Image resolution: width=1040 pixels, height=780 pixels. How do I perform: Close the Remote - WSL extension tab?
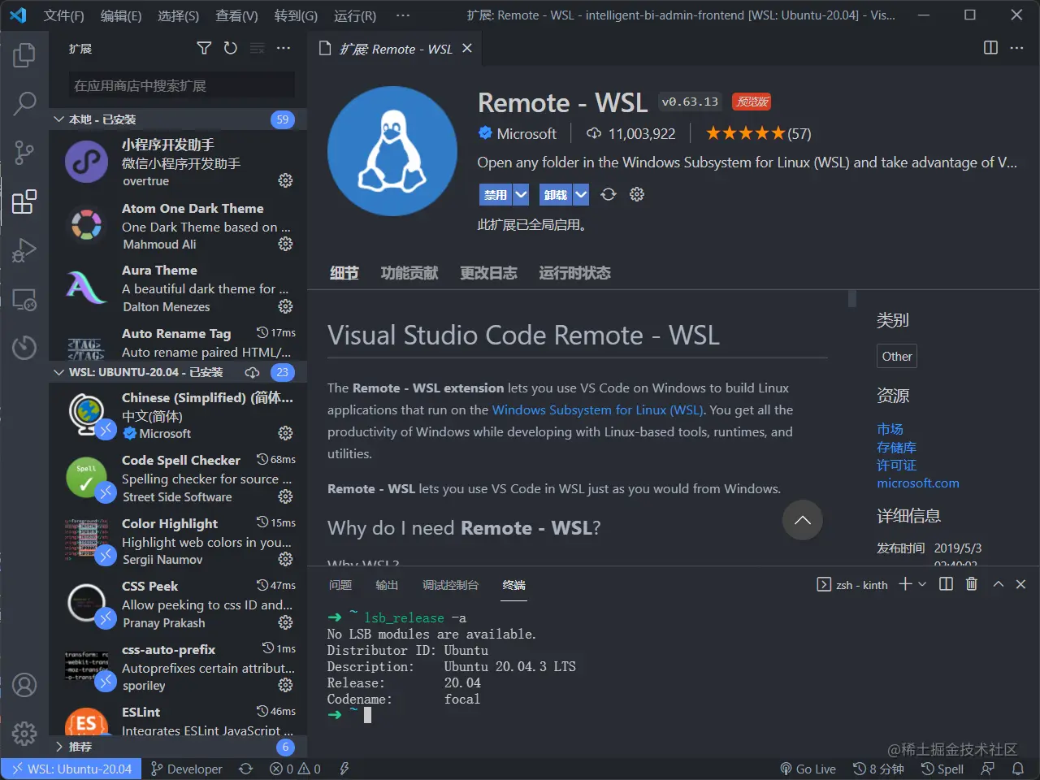[467, 49]
